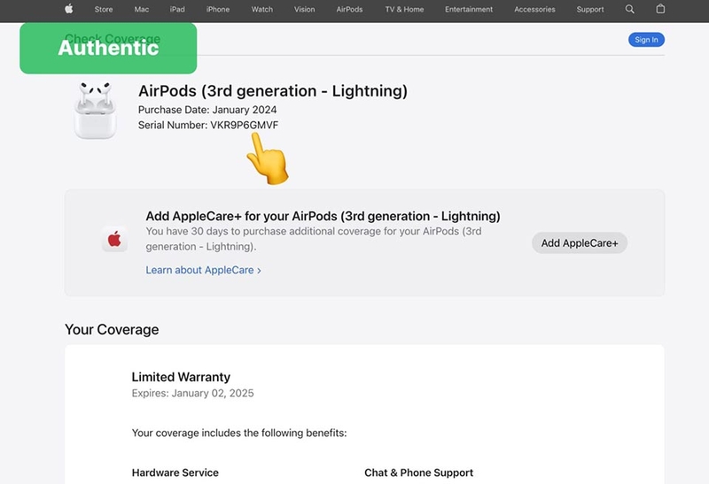This screenshot has height=484, width=709.
Task: Click the red AppleCare apple icon
Action: [x=114, y=239]
